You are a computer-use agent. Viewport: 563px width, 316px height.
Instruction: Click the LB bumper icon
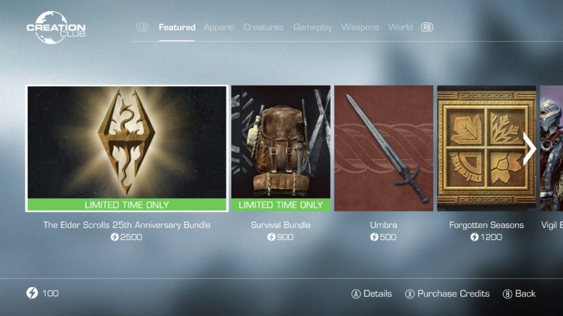[x=142, y=27]
